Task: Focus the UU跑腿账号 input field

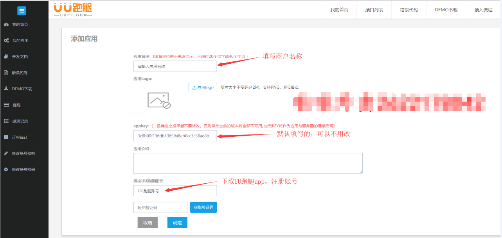Action: (175, 191)
